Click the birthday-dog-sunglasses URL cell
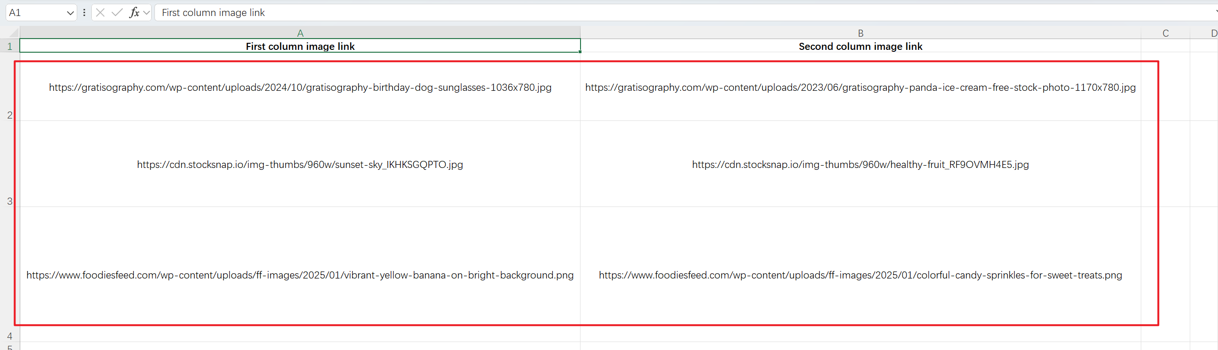 tap(300, 87)
